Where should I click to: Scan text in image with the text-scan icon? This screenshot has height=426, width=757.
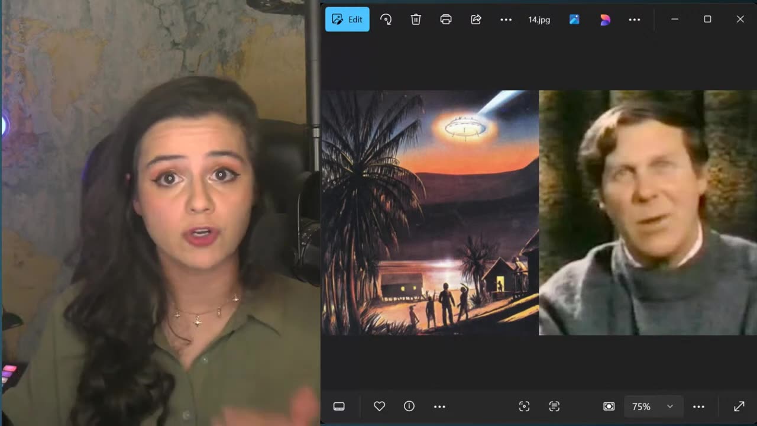tap(554, 406)
